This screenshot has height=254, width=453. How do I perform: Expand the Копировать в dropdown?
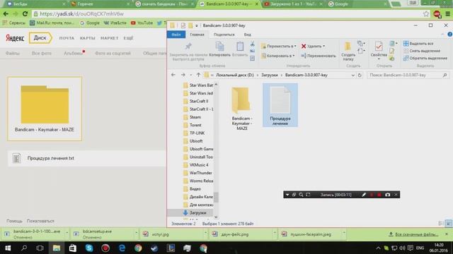[x=294, y=56]
